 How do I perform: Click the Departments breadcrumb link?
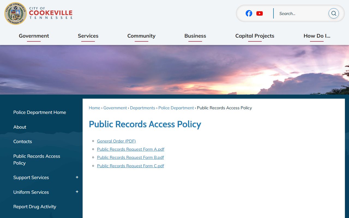(x=143, y=108)
